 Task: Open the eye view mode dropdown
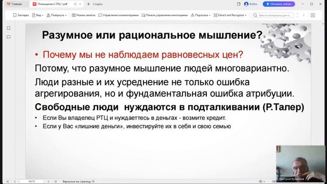pyautogui.click(x=262, y=181)
